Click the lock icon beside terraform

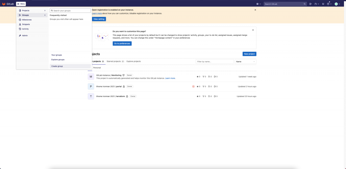coord(127,96)
